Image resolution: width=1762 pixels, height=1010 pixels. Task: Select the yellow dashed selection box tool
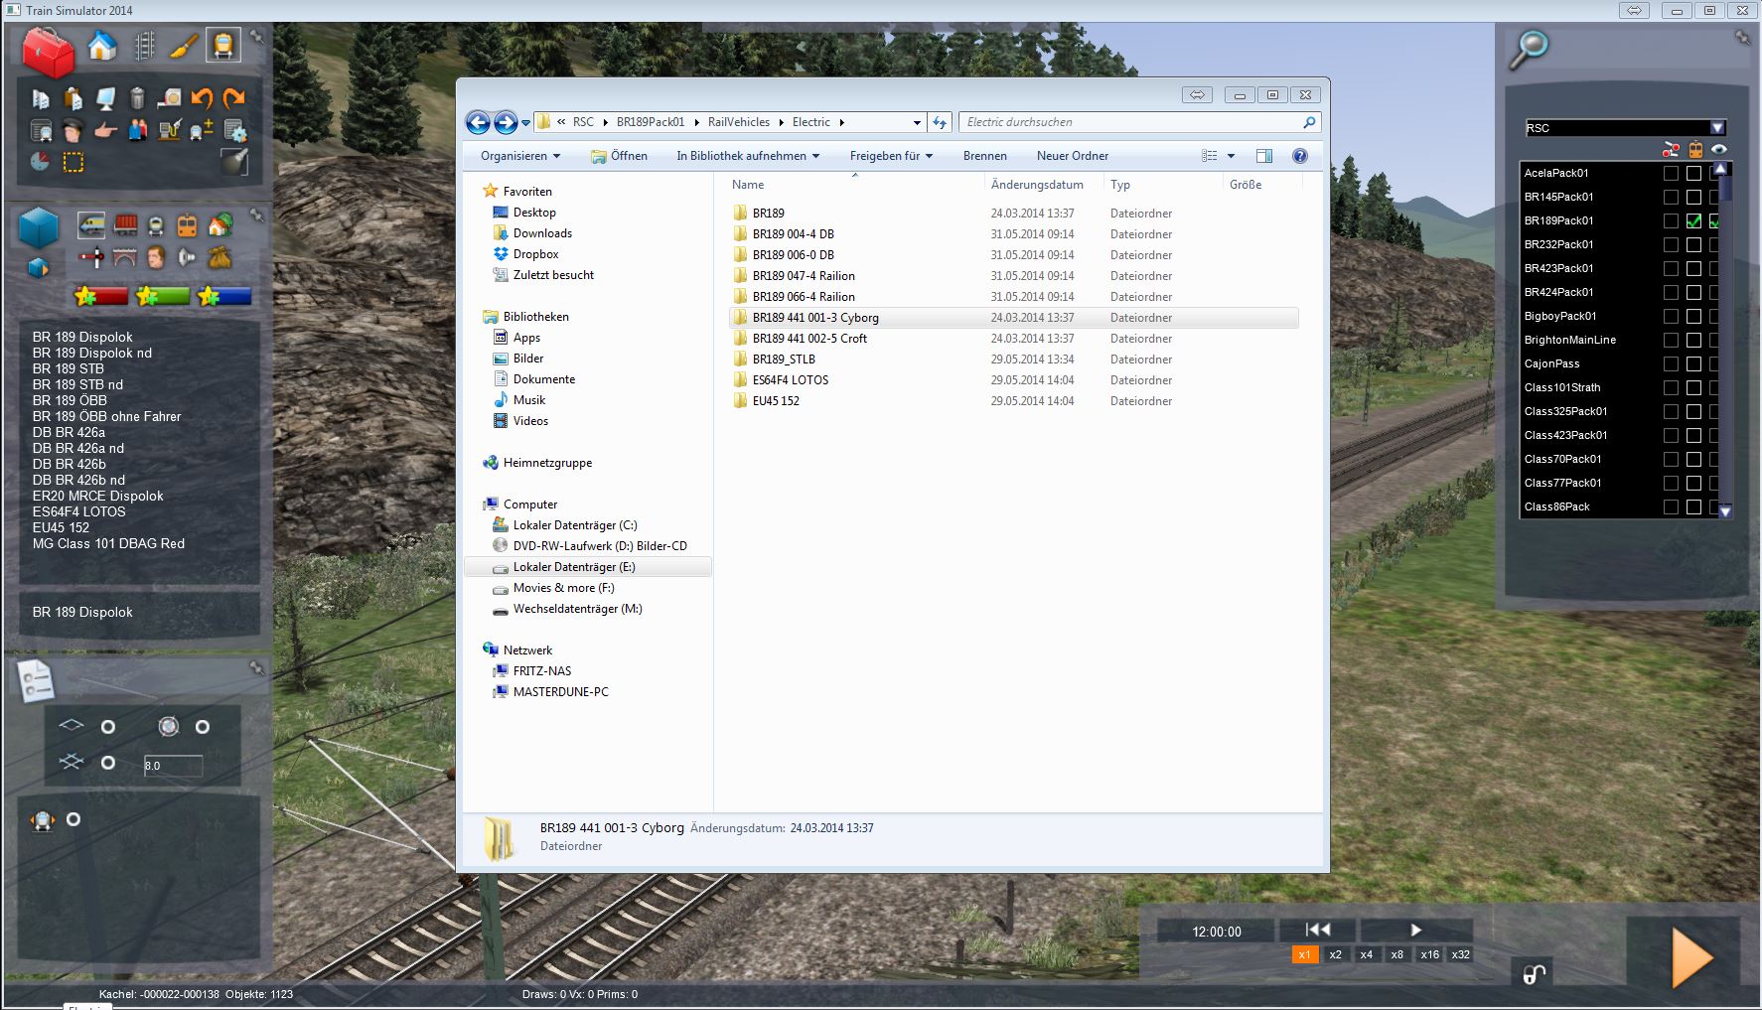tap(73, 162)
